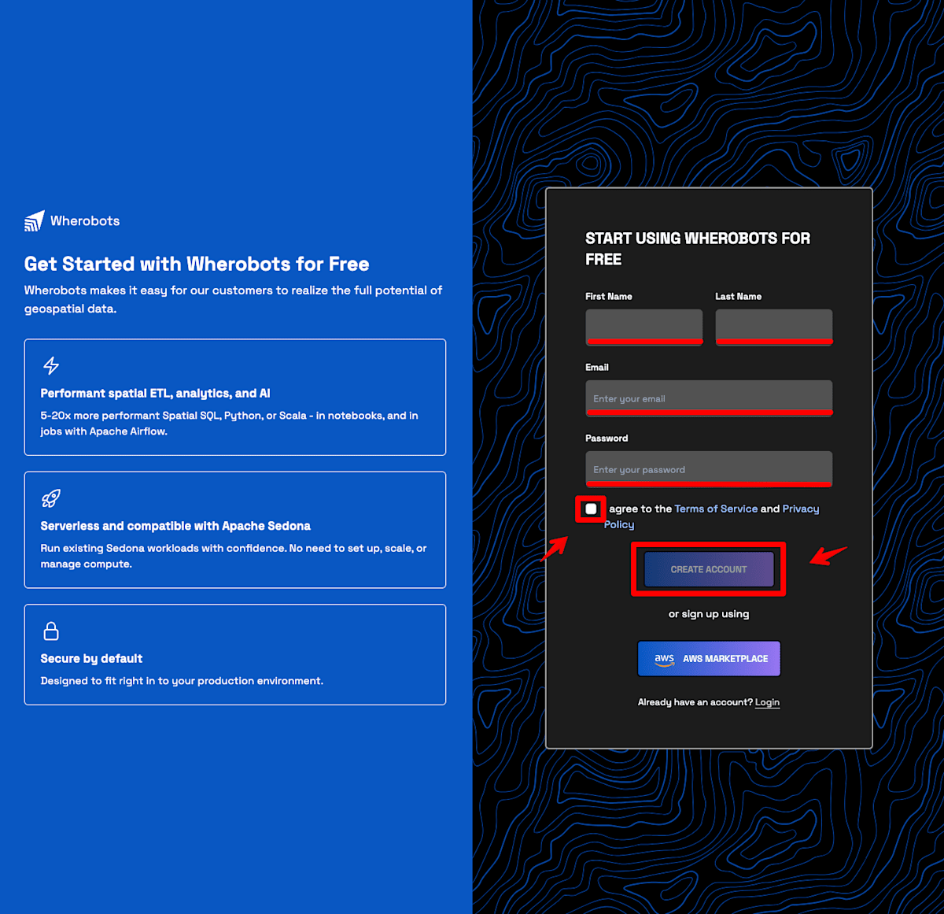Open the Terms of Service link
The height and width of the screenshot is (914, 944).
716,509
